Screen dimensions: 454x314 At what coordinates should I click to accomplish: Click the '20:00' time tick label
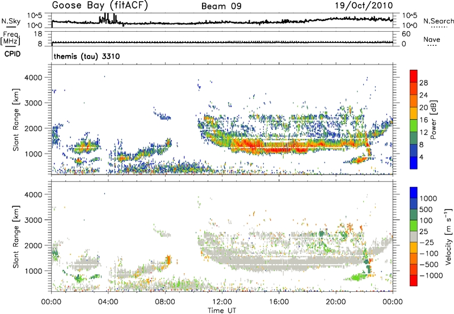(335, 302)
